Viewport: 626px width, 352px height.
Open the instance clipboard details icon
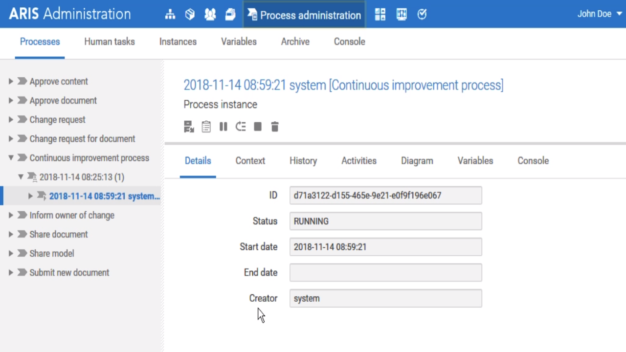coord(206,127)
